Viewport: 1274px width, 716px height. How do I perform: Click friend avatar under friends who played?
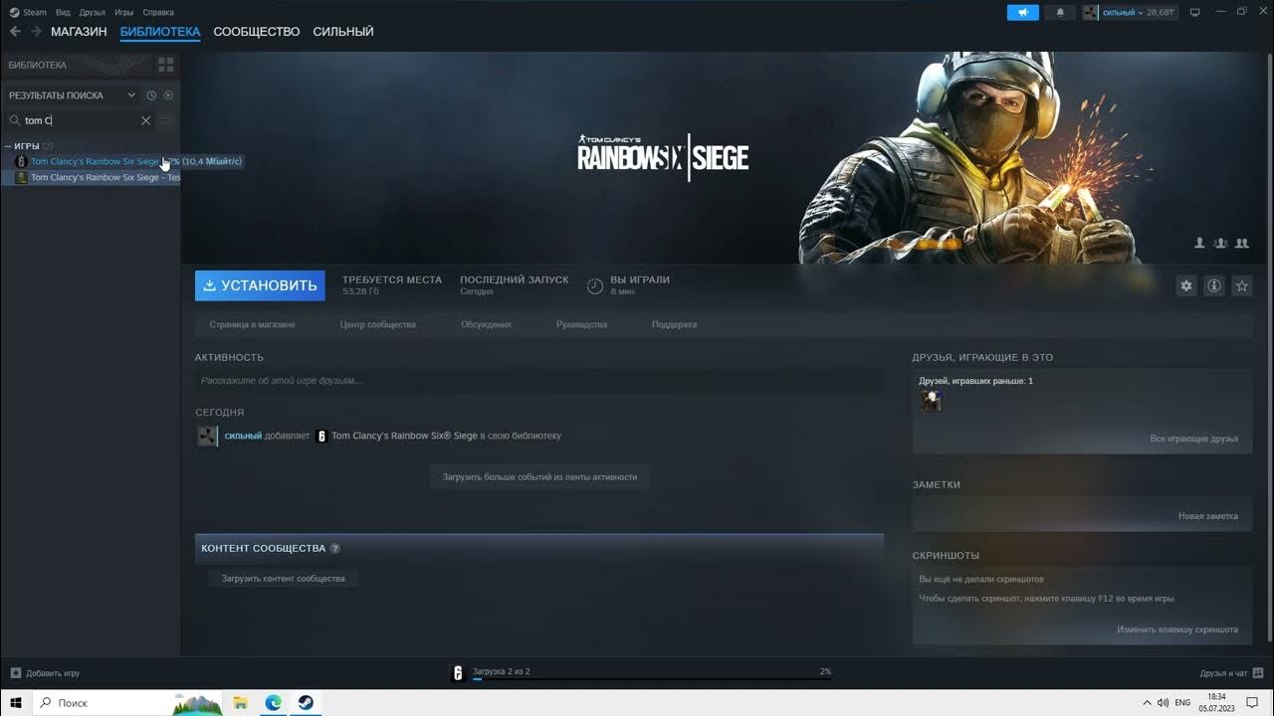[931, 400]
